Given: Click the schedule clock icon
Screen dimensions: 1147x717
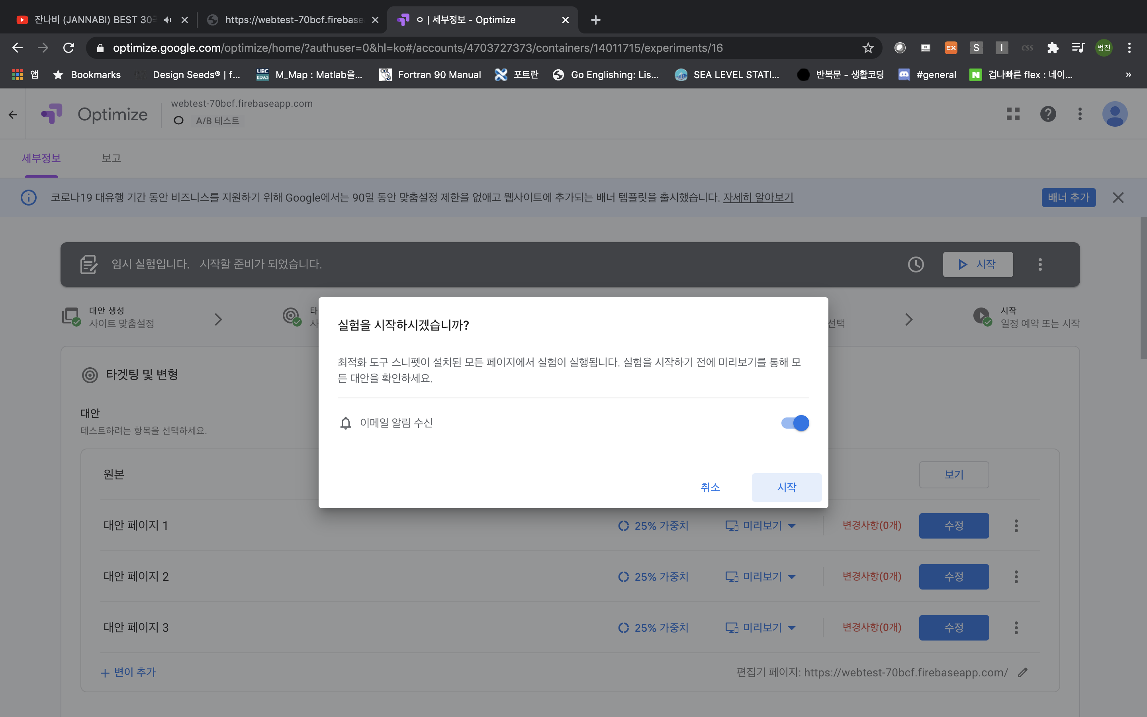Looking at the screenshot, I should click(x=915, y=264).
